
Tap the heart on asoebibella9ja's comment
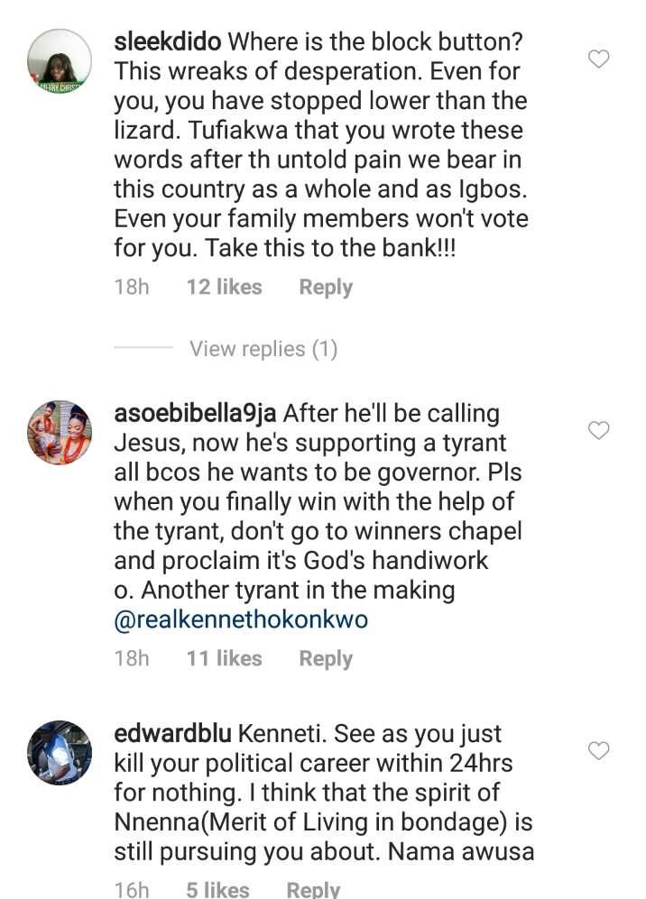tap(599, 431)
